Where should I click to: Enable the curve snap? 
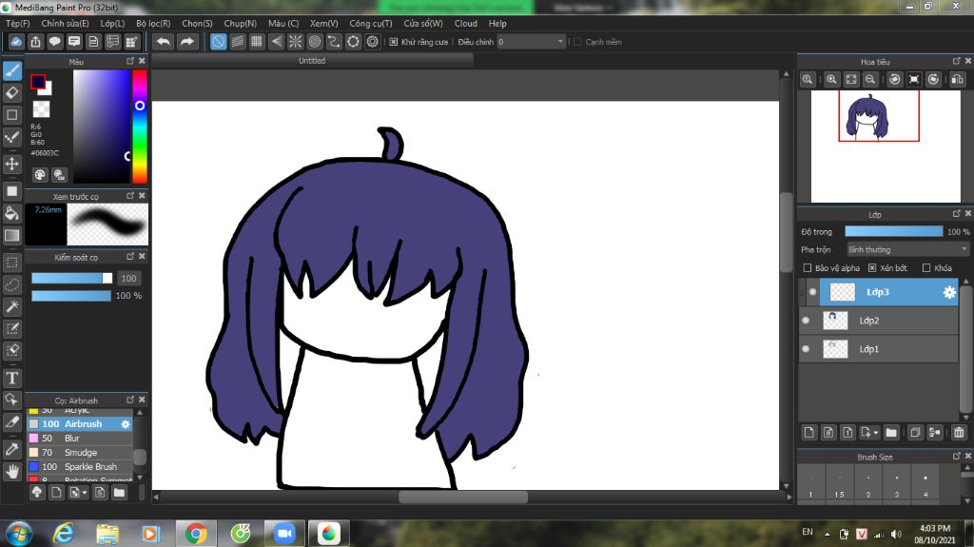[334, 42]
